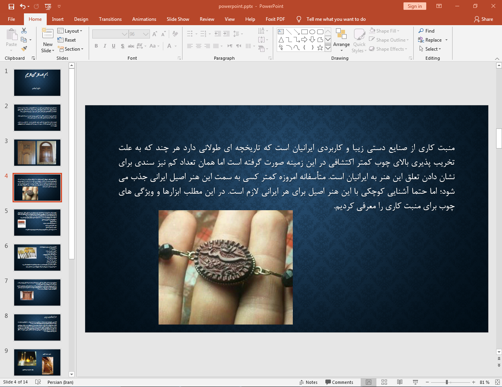Switch to the Design tab
The width and height of the screenshot is (502, 387).
coord(81,19)
